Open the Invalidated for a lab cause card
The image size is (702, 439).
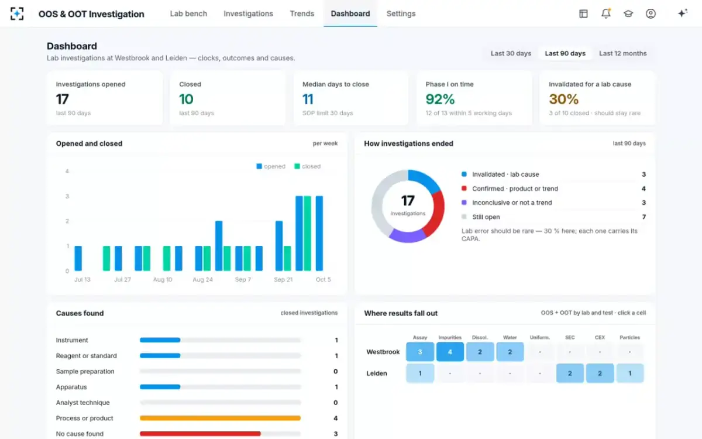[597, 98]
